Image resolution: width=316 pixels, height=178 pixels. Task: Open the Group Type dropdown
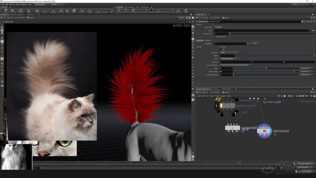pyautogui.click(x=219, y=27)
